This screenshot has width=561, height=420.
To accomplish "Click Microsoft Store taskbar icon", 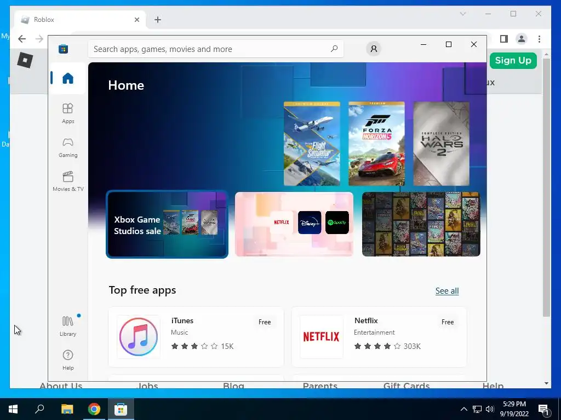I will (121, 409).
